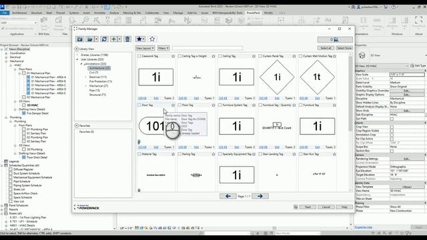Click the settings icon beside Next button
The height and width of the screenshot is (240, 427).
pyautogui.click(x=296, y=207)
